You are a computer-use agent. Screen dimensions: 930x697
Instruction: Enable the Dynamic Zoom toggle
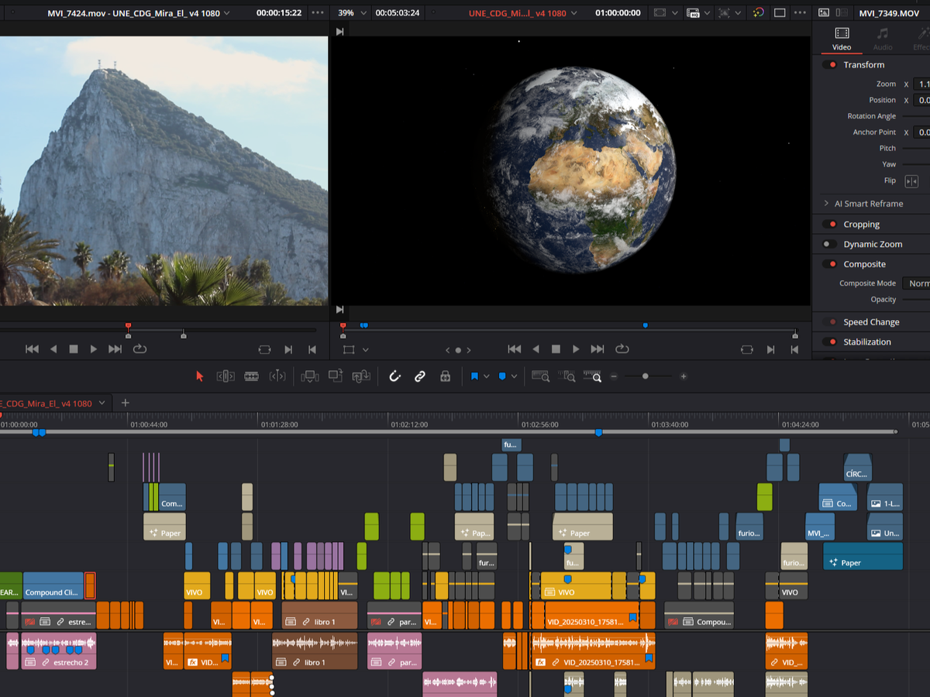click(x=832, y=245)
